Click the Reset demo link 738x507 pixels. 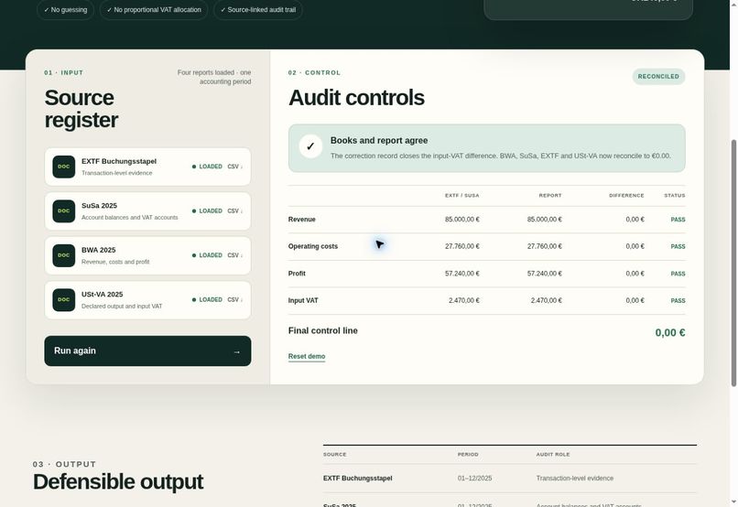tap(307, 357)
